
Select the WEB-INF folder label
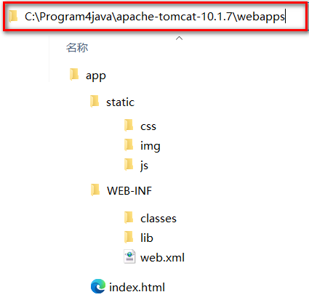[x=129, y=191]
